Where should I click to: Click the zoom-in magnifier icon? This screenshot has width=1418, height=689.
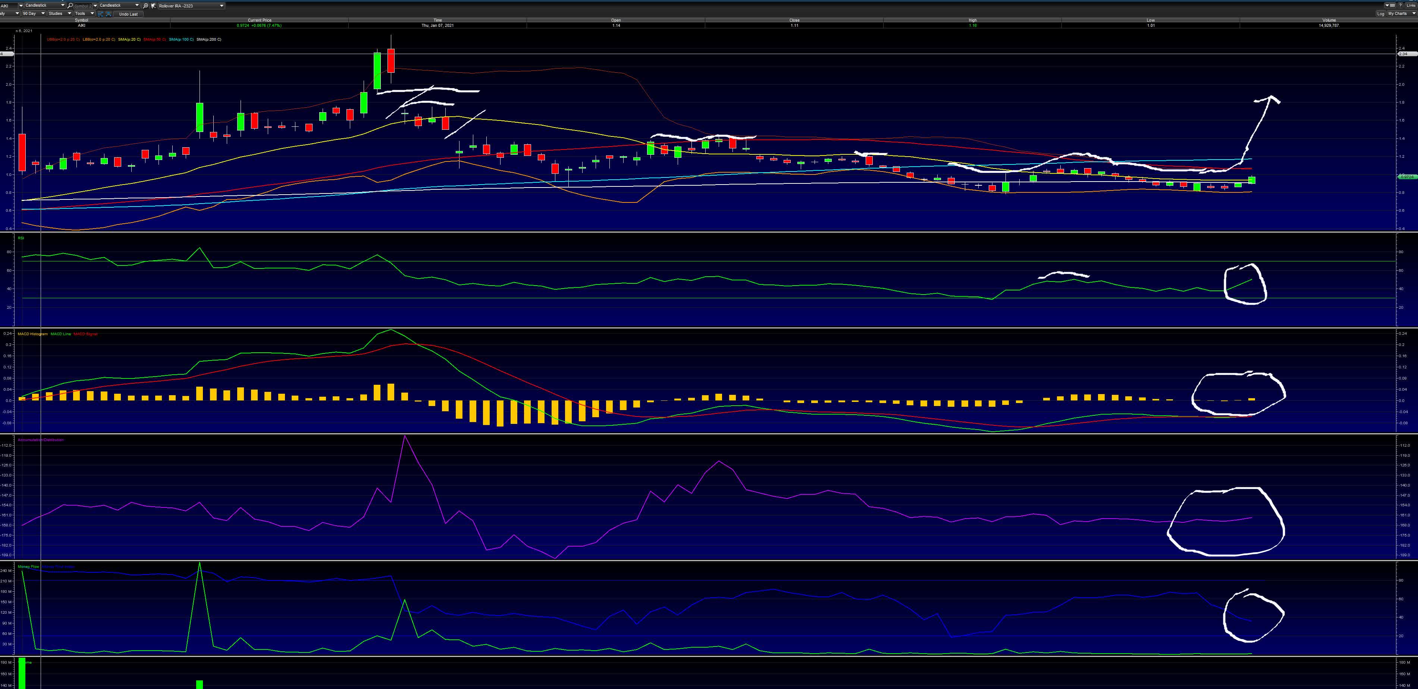[x=145, y=6]
